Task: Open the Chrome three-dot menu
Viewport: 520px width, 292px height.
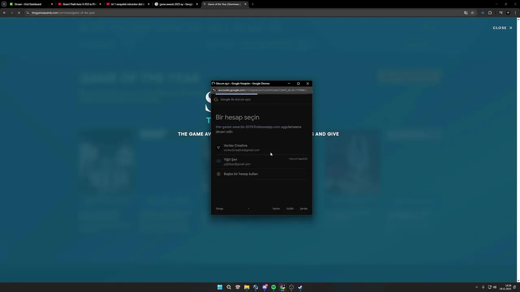Action: point(516,13)
